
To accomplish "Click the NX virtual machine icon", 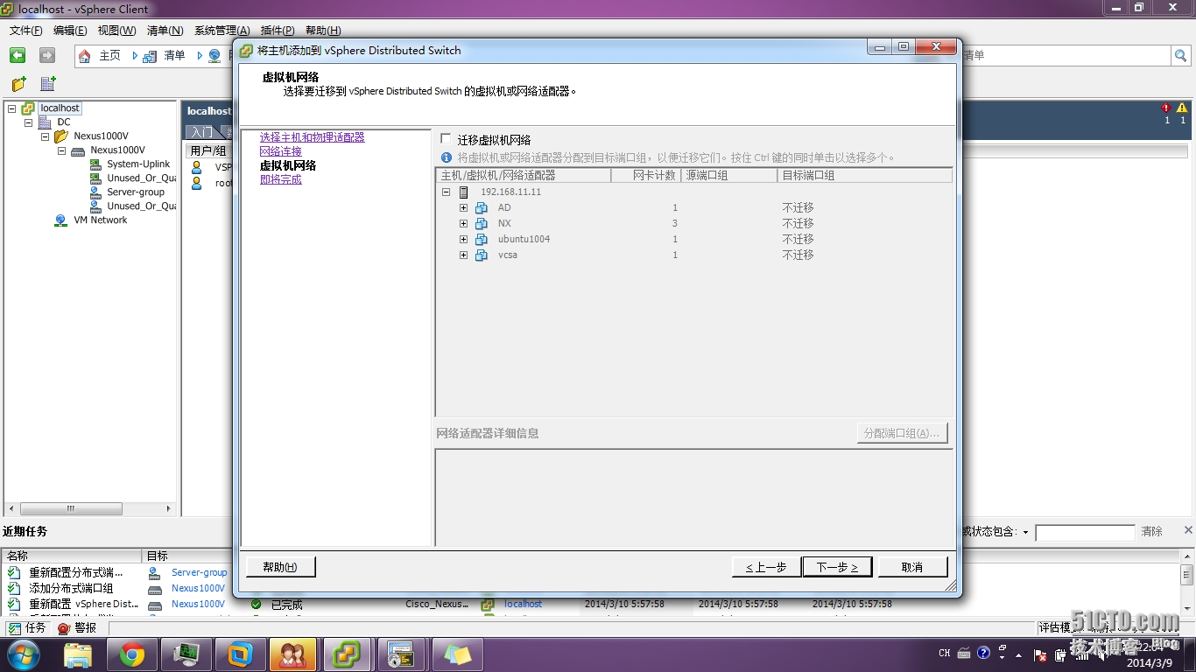I will (x=481, y=223).
